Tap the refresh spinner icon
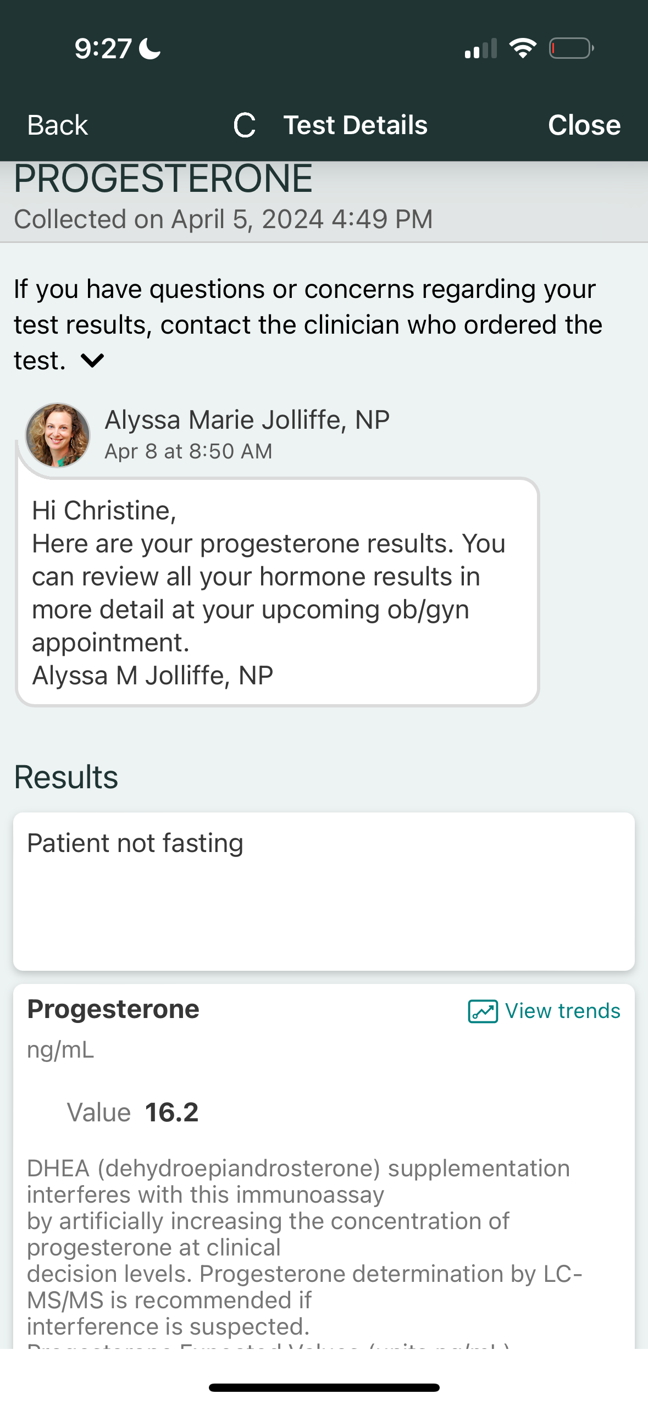The width and height of the screenshot is (648, 1405). pyautogui.click(x=245, y=125)
